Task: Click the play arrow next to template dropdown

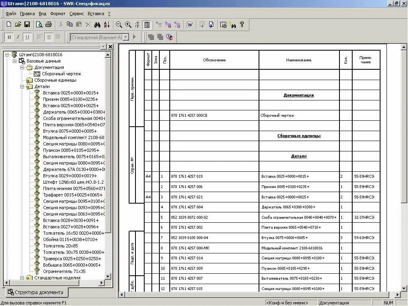Action: [135, 37]
